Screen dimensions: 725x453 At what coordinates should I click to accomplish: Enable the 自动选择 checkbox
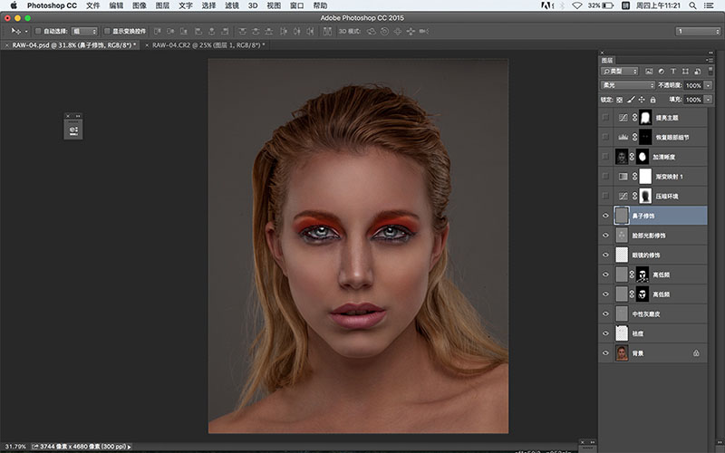(38, 31)
